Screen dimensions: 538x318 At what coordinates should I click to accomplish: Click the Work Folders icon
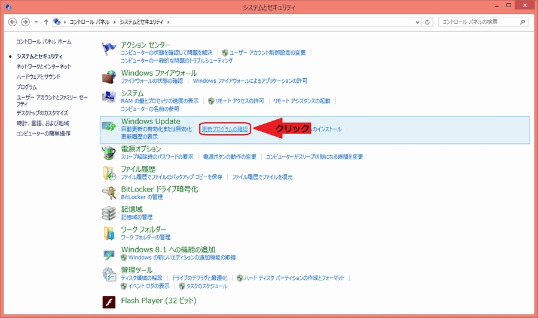[x=109, y=233]
